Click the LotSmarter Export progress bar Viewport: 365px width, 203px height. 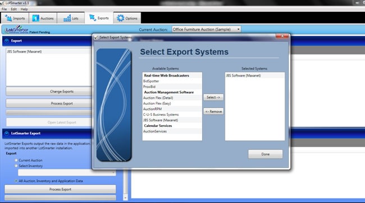point(60,197)
